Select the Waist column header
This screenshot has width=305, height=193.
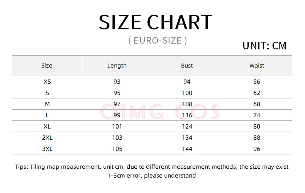coord(257,66)
